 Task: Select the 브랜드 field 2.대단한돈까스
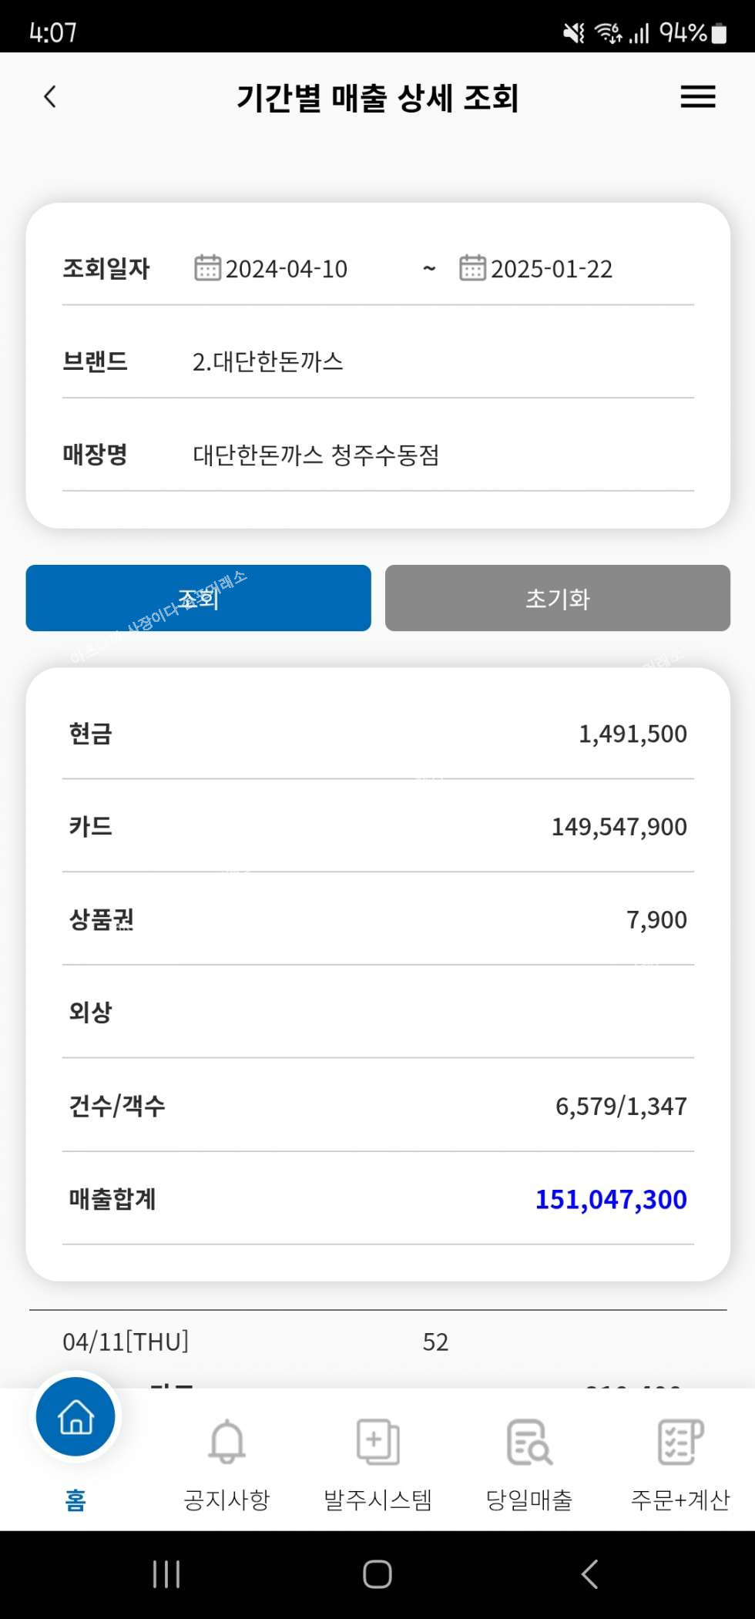coord(268,361)
